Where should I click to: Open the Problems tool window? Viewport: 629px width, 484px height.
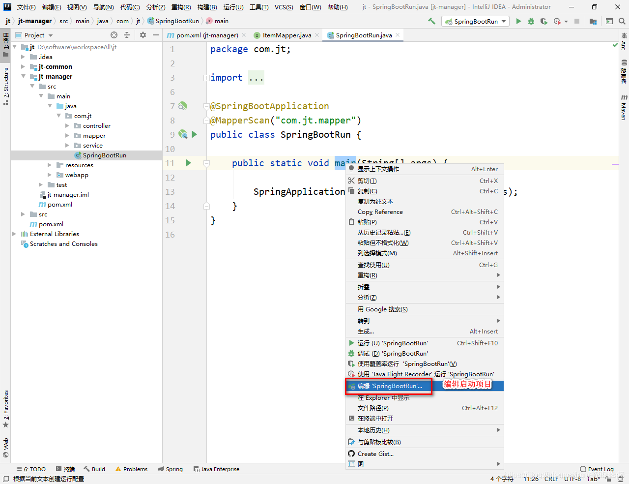131,469
